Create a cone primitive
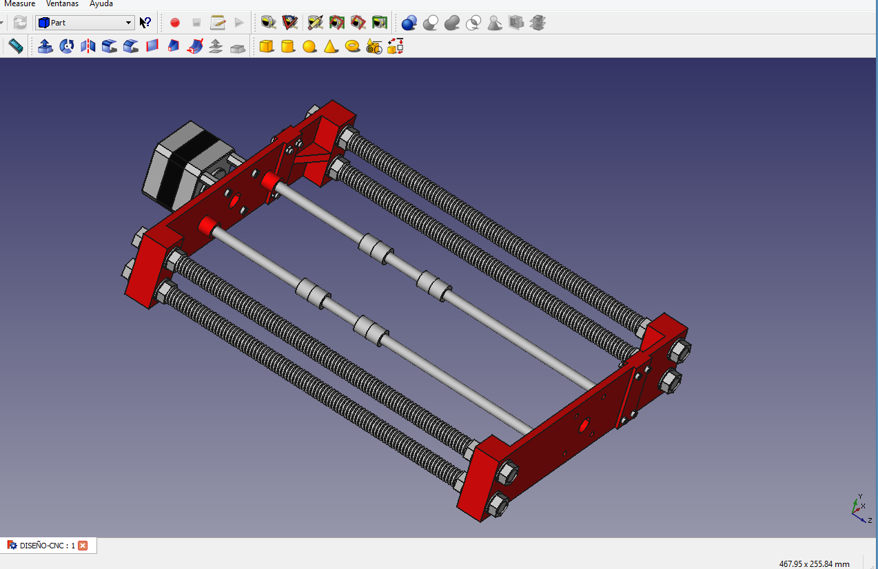This screenshot has width=878, height=569. coord(331,47)
